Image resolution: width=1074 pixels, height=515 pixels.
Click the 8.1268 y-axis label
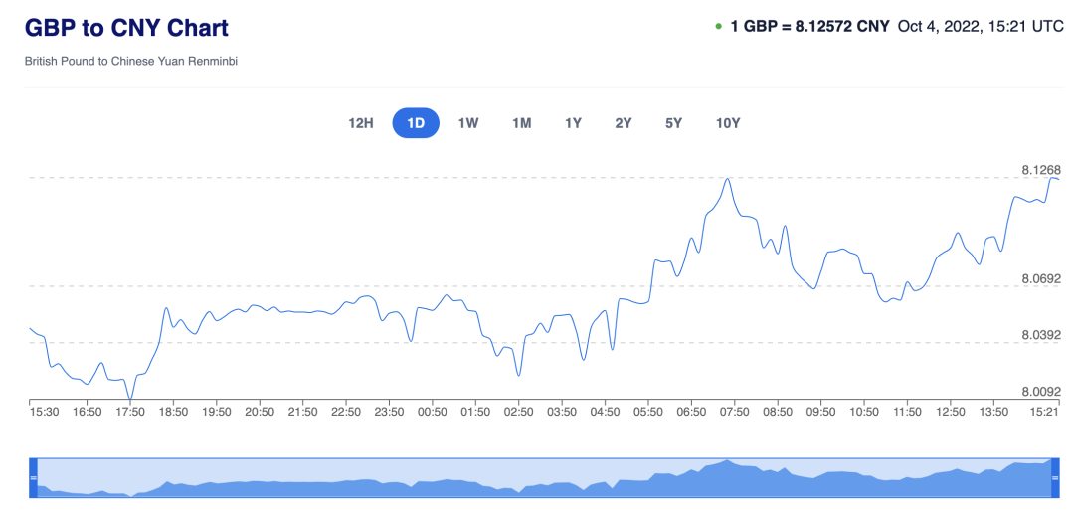(x=1041, y=171)
